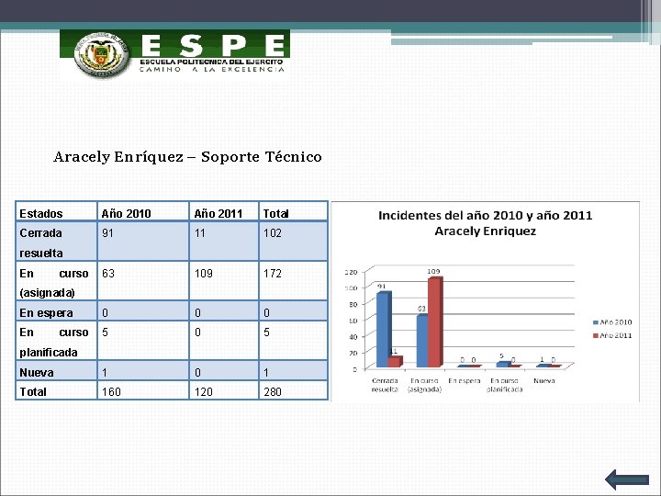
Task: Click the blue En curso asignada bar labeled 63
Action: pyautogui.click(x=422, y=341)
